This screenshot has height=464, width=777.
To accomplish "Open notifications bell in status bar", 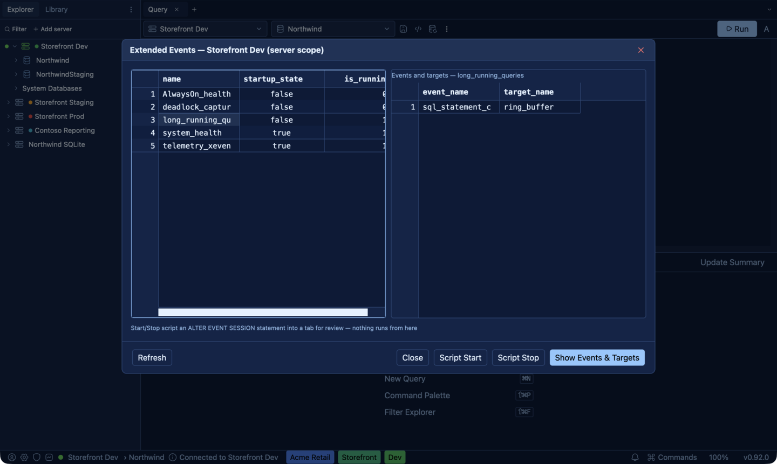I will tap(635, 457).
